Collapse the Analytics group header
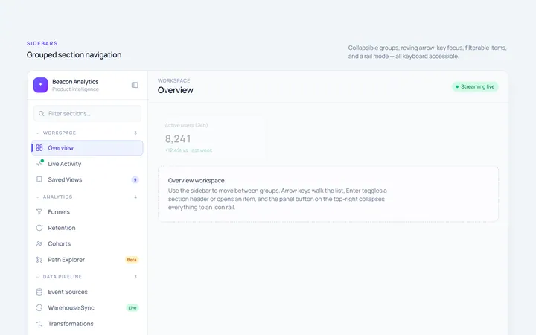 (x=87, y=197)
